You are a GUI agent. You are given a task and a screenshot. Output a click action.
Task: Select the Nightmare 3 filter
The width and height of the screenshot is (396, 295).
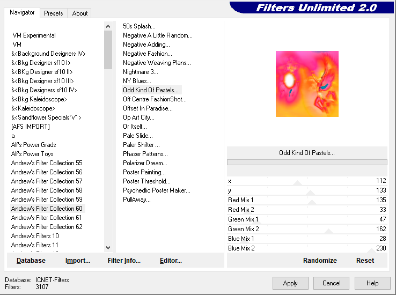(x=140, y=72)
